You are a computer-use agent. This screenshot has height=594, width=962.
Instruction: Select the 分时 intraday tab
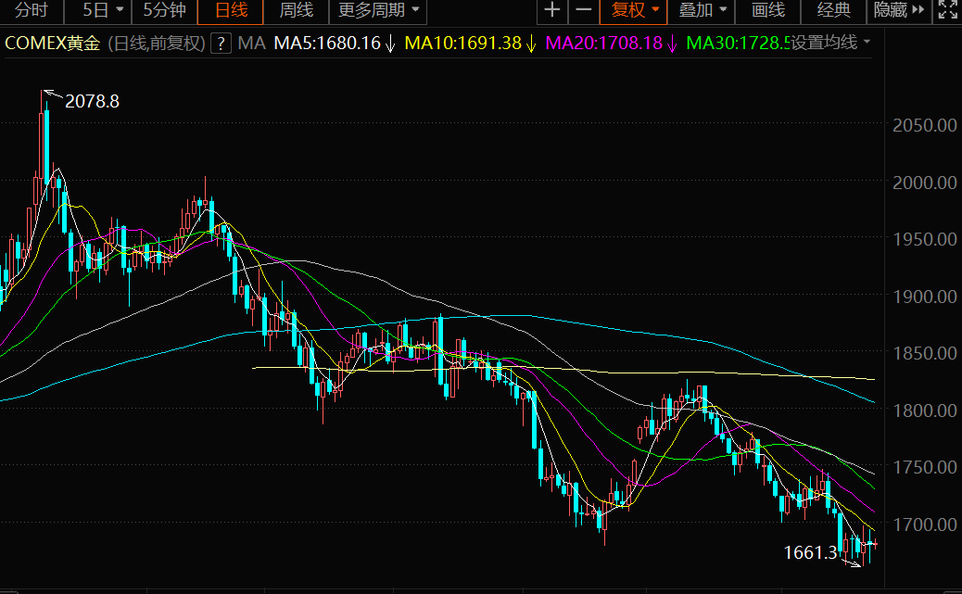click(x=32, y=10)
